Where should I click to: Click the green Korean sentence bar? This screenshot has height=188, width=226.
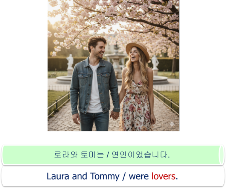(x=113, y=155)
